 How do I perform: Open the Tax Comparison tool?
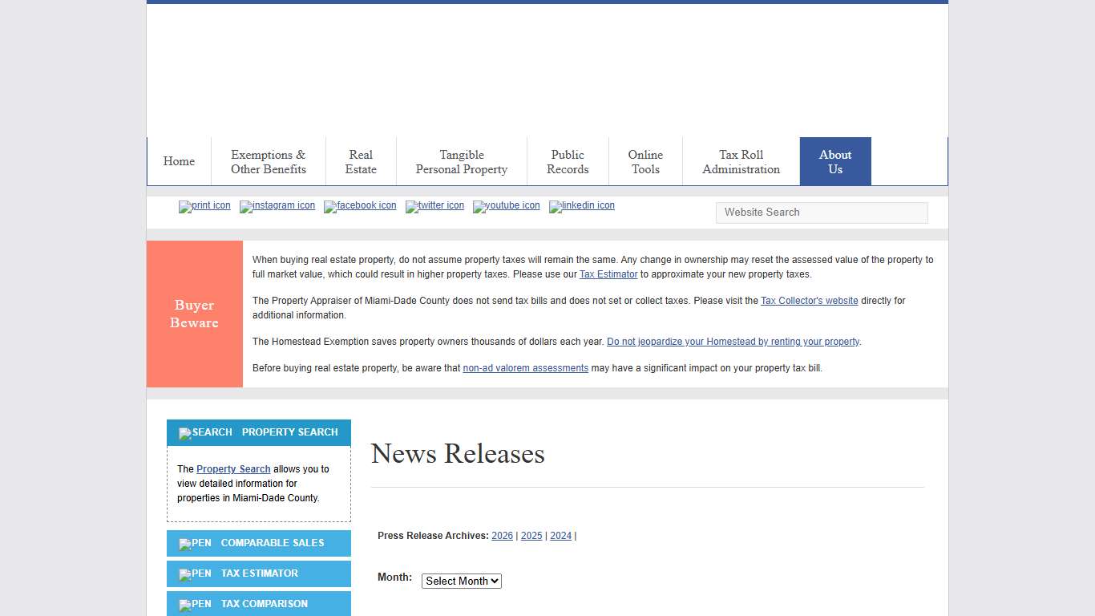258,604
